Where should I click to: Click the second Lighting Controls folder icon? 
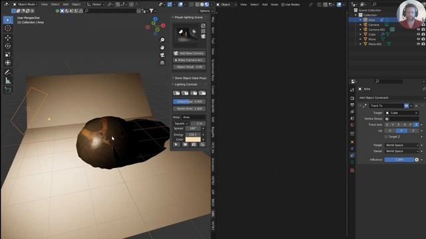(x=185, y=93)
